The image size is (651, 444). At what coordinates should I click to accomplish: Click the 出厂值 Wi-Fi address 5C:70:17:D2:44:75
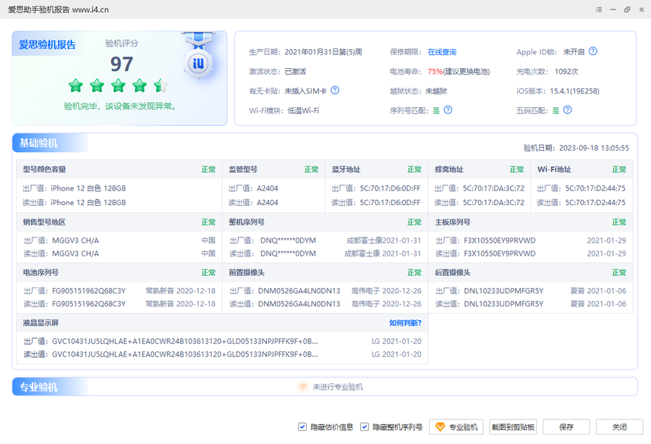(595, 188)
